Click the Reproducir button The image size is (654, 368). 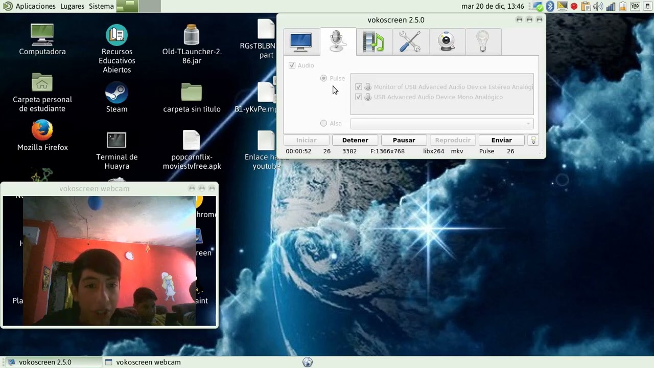(x=453, y=140)
